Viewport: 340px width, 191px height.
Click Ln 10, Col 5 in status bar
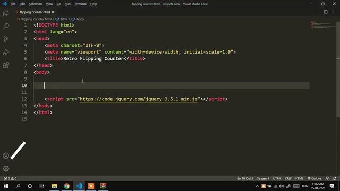pos(245,178)
